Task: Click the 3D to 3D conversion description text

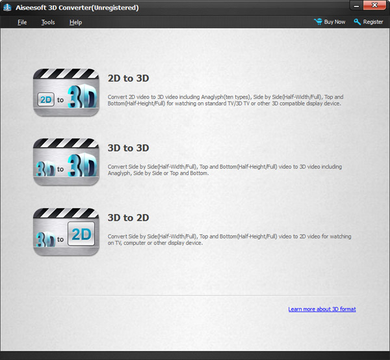Action: coord(224,170)
